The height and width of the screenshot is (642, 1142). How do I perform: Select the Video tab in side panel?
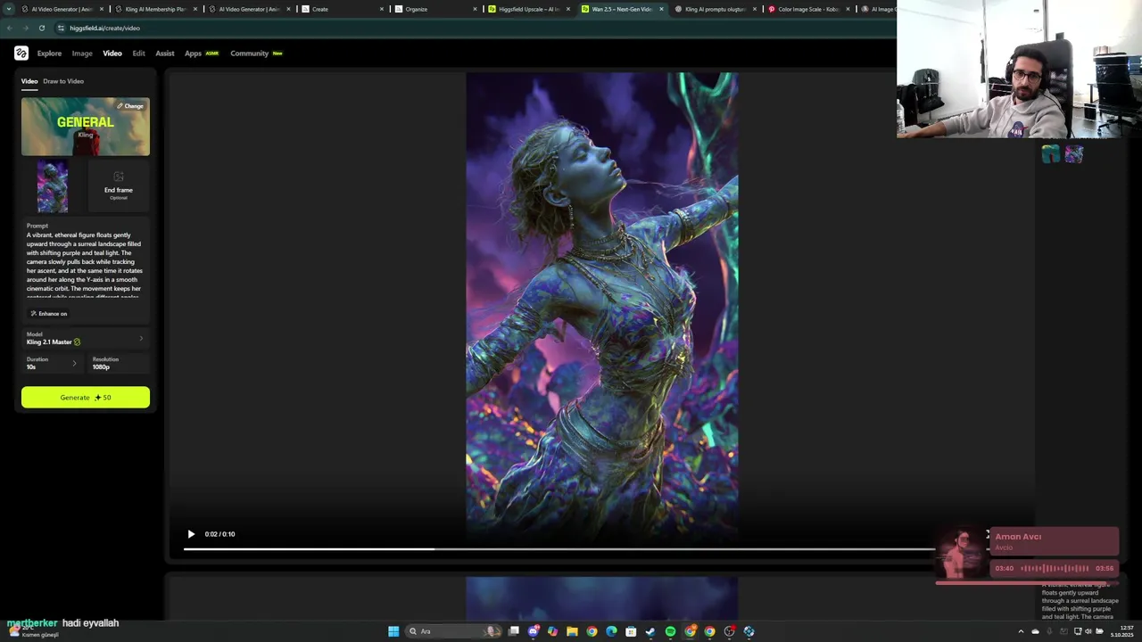(29, 81)
